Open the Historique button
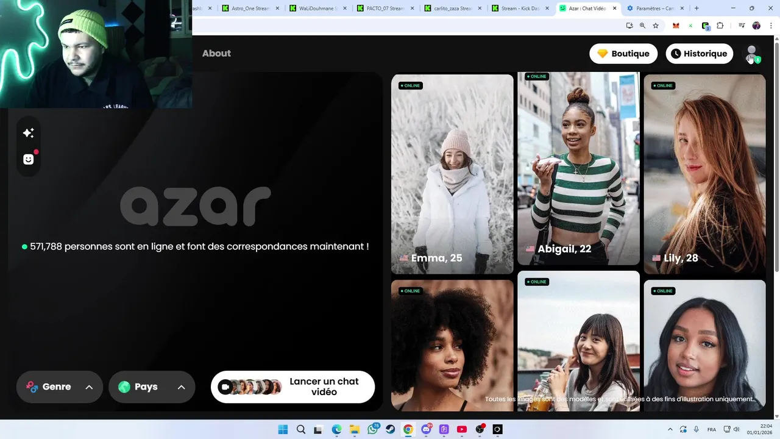 699,54
